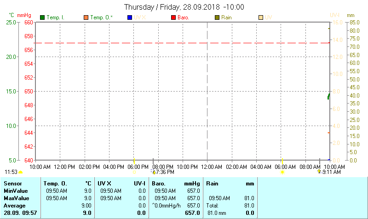Screen dimensions: 368x219
Task: Click the '9.00' average temperature value
Action: 86,206
